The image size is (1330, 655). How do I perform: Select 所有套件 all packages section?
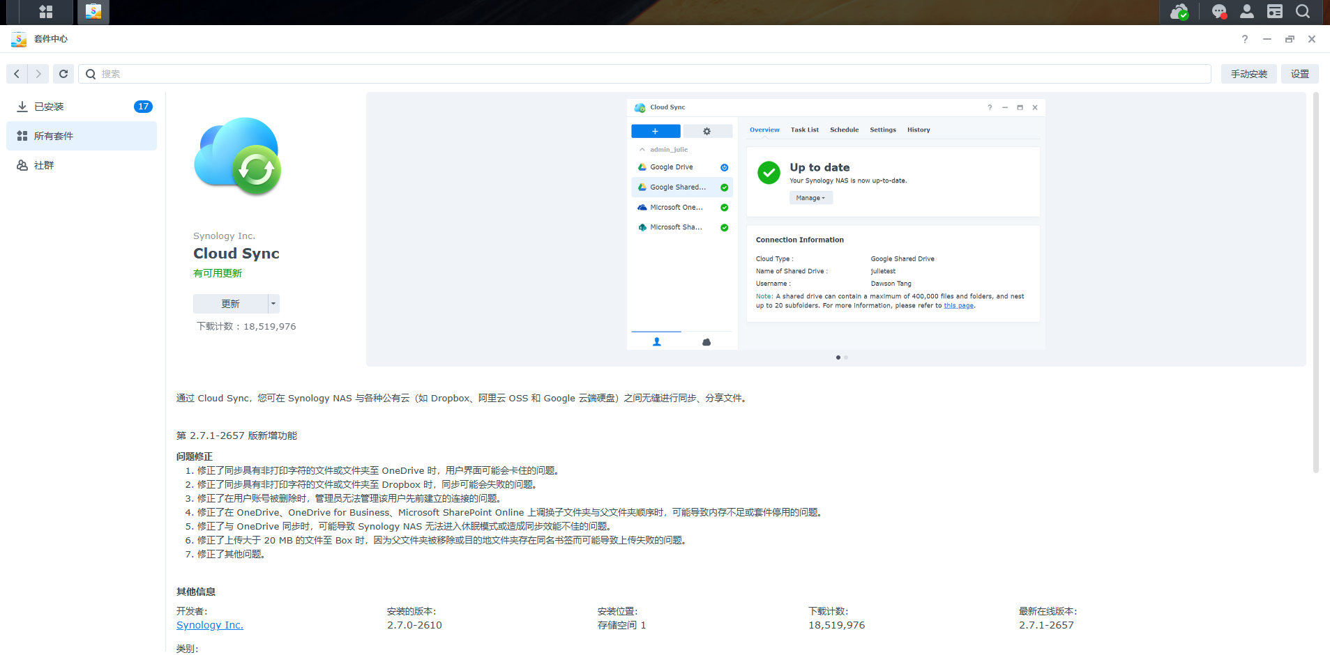pyautogui.click(x=82, y=136)
